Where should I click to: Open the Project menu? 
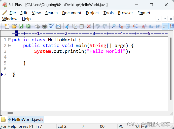(x=92, y=13)
